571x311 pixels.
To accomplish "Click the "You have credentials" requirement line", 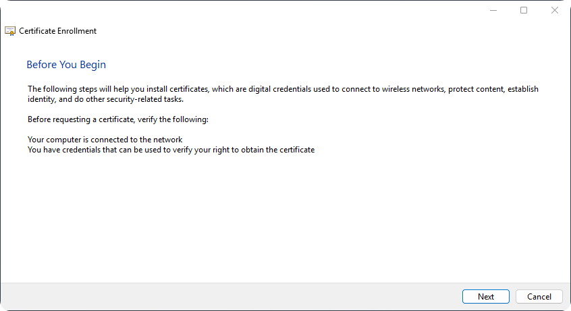I will tap(171, 150).
